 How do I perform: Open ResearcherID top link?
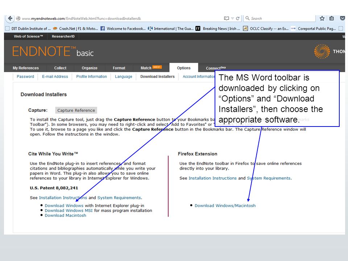coord(63,36)
